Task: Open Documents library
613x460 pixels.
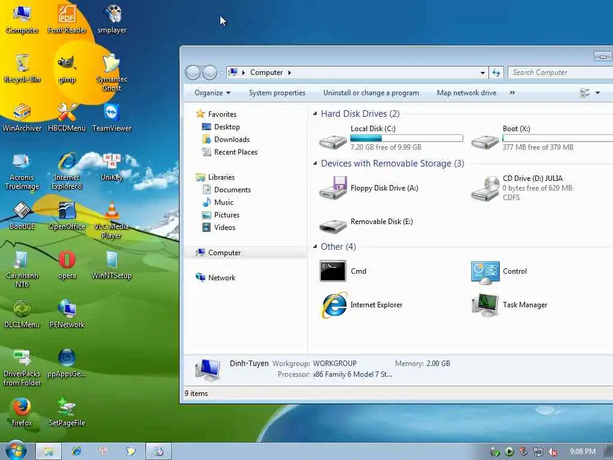Action: [226, 190]
